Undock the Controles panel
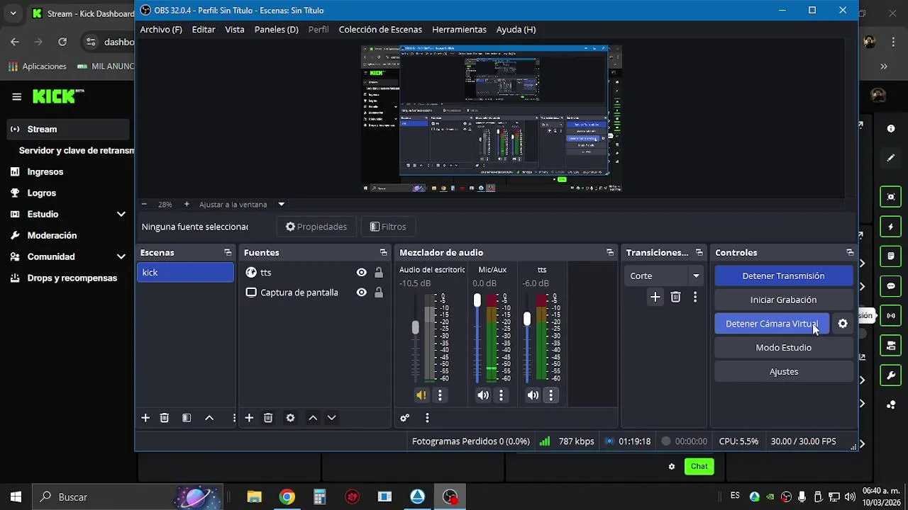This screenshot has width=908, height=510. 850,252
